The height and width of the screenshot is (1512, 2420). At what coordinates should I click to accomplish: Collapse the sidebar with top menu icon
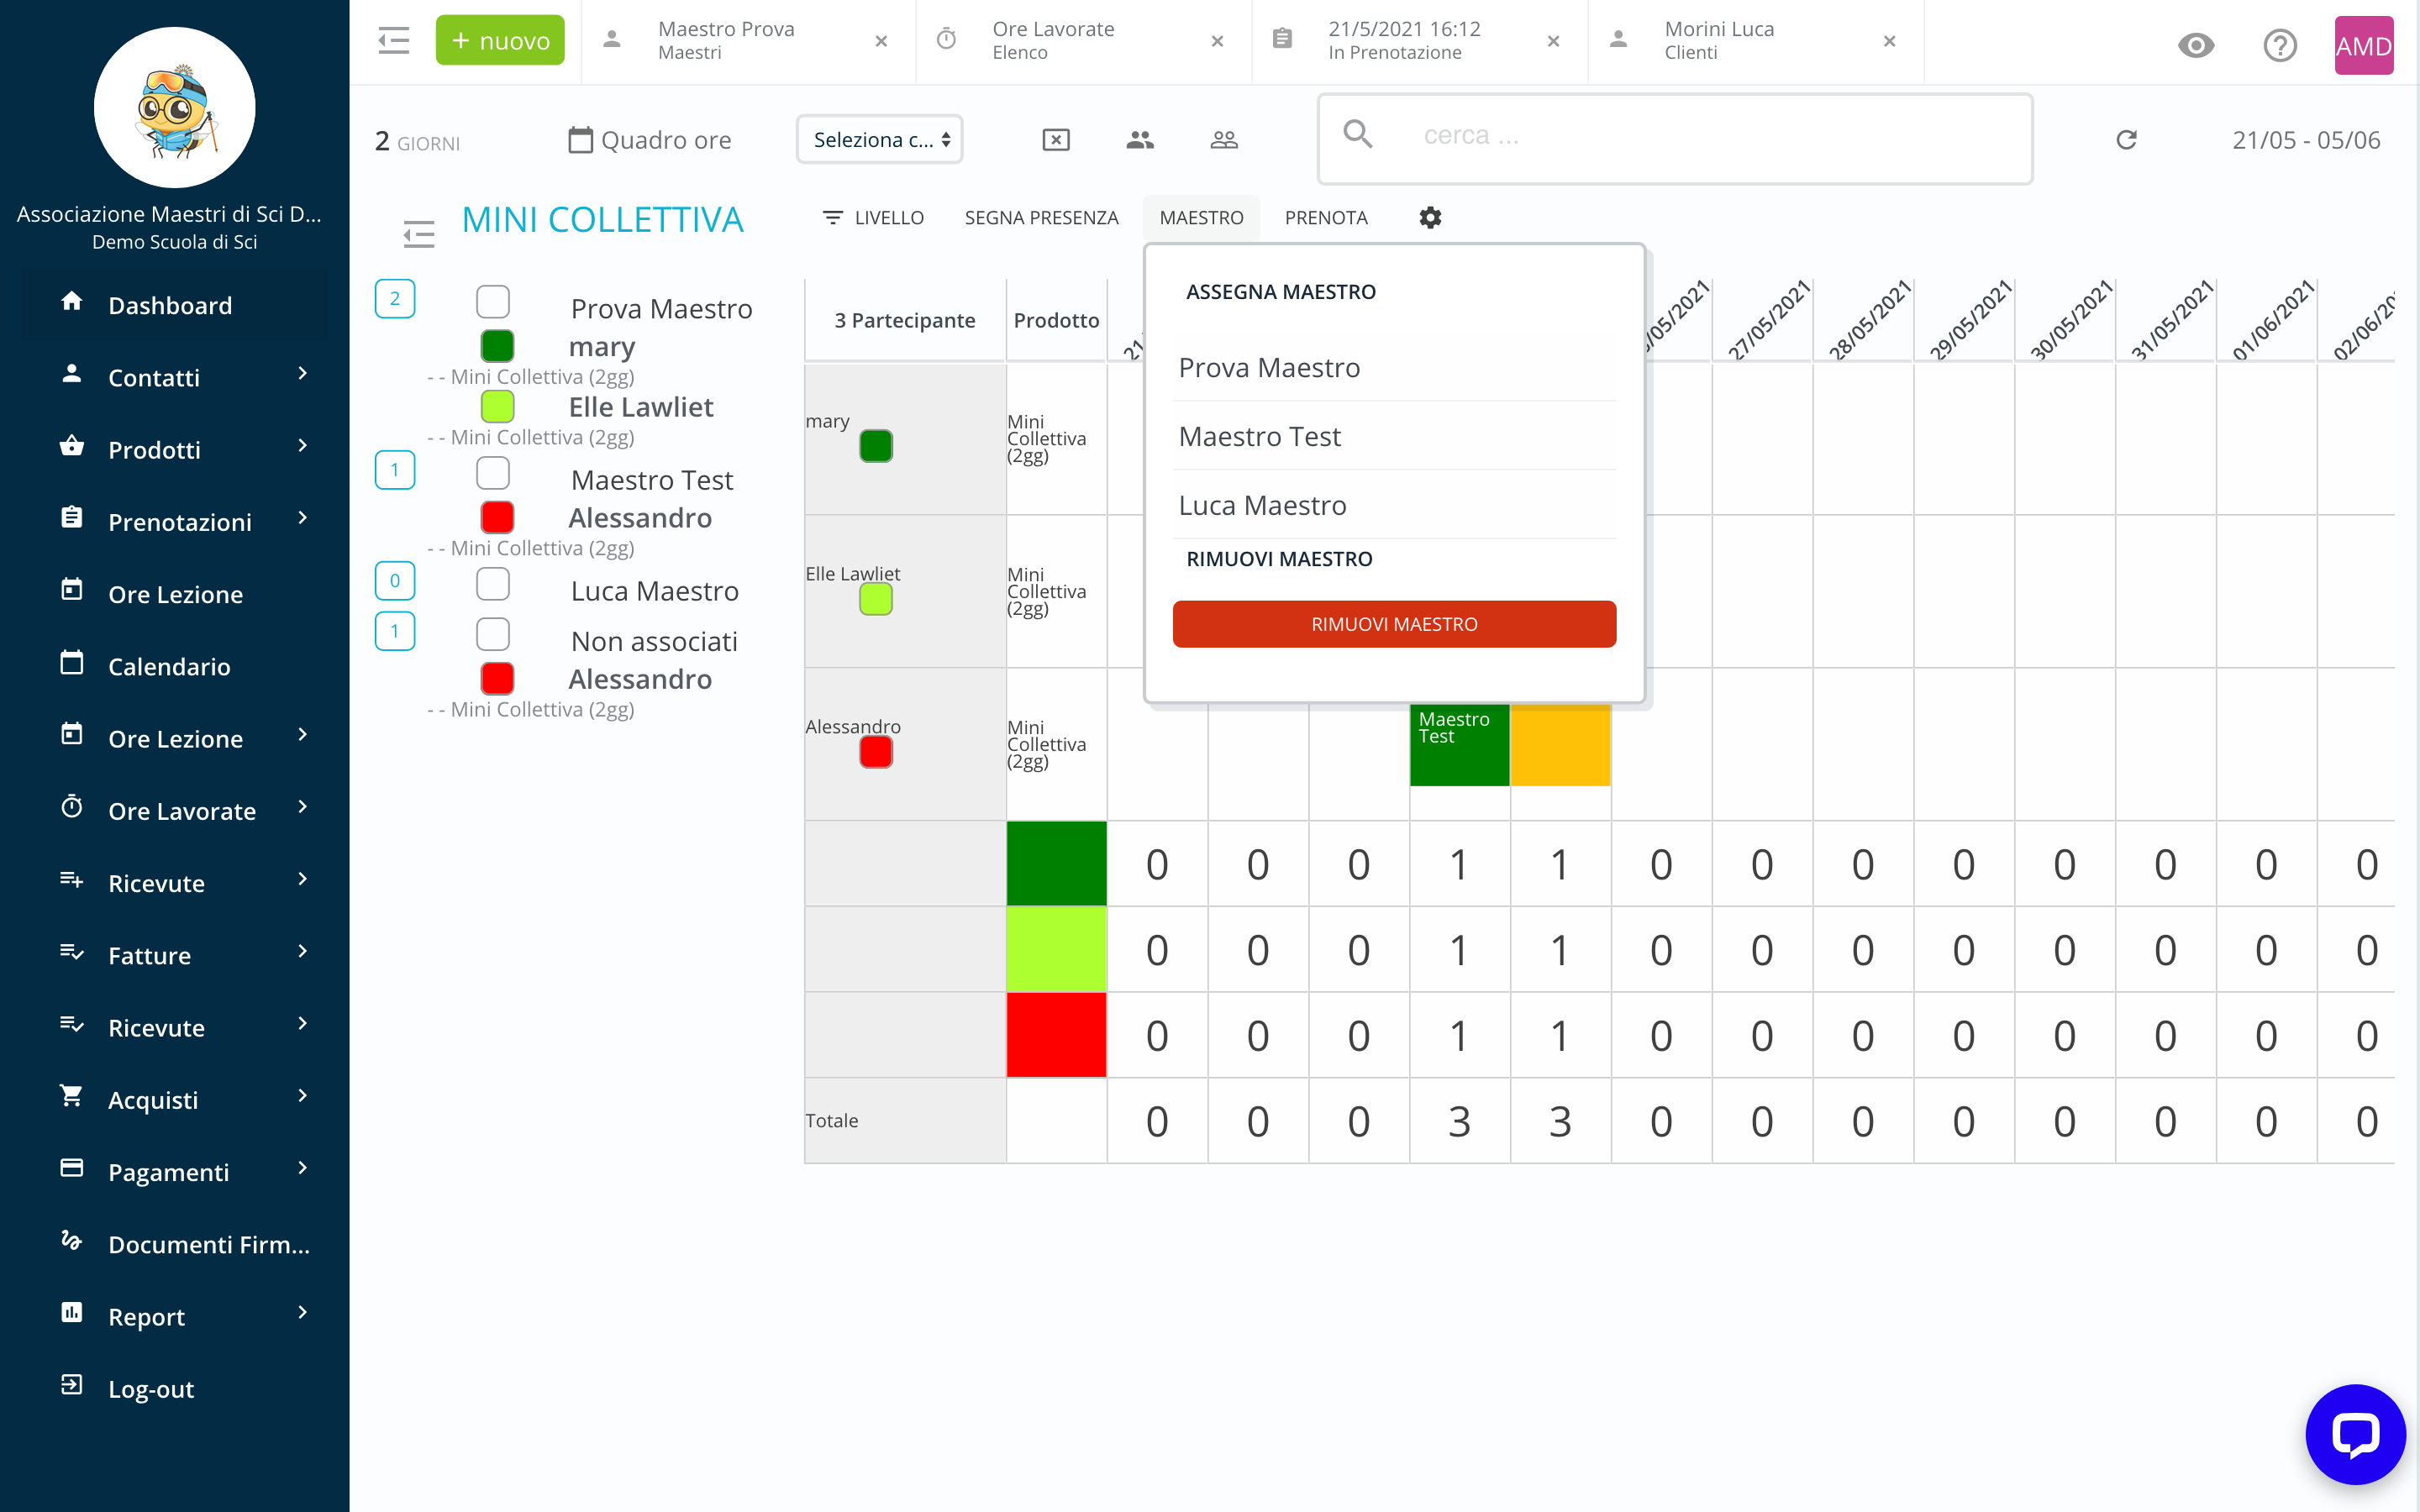pyautogui.click(x=394, y=41)
